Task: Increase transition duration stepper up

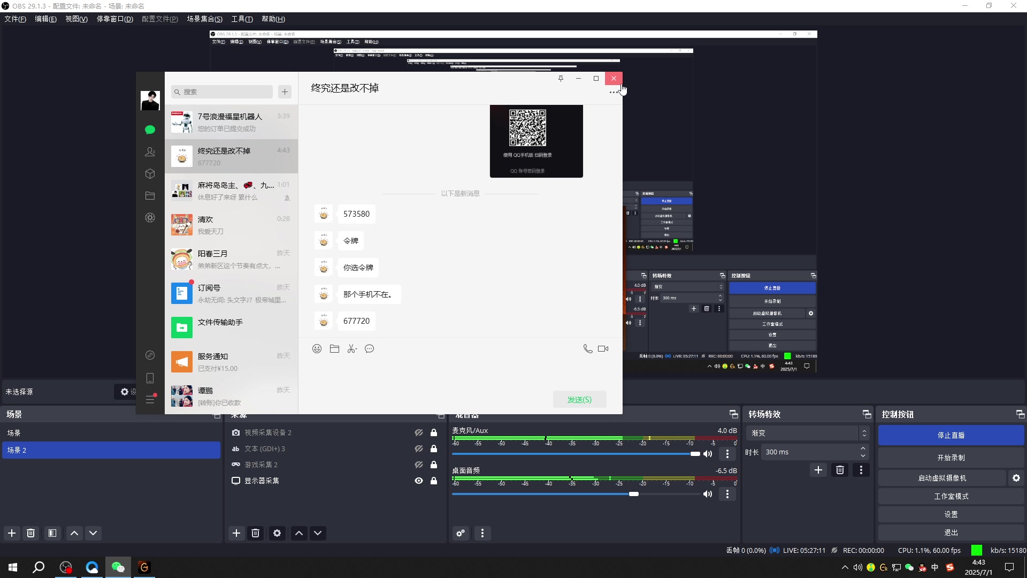Action: point(863,448)
